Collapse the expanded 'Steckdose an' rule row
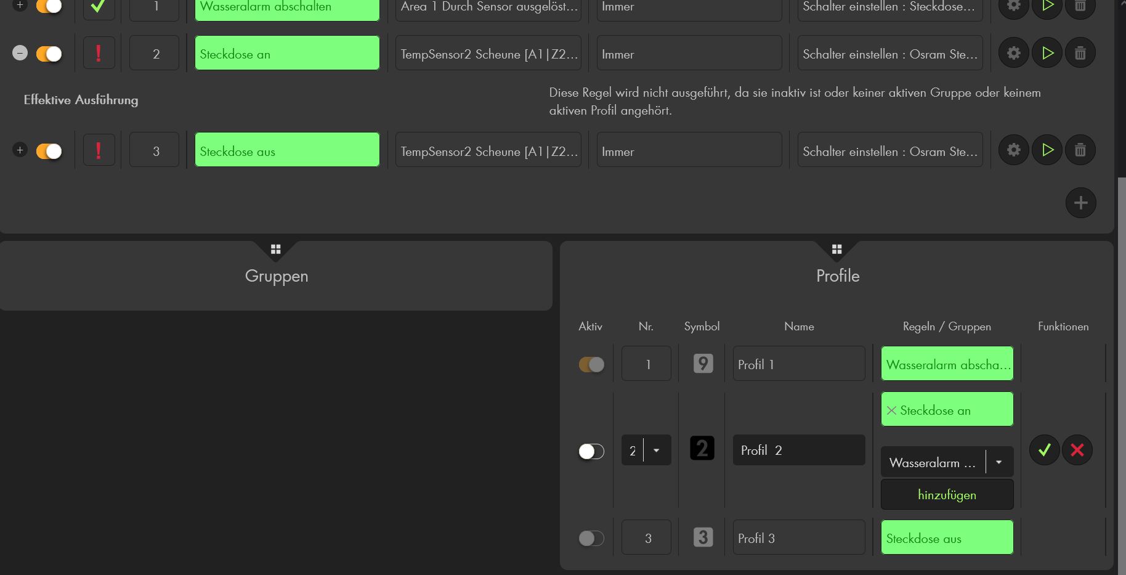Viewport: 1126px width, 575px height. (x=20, y=53)
